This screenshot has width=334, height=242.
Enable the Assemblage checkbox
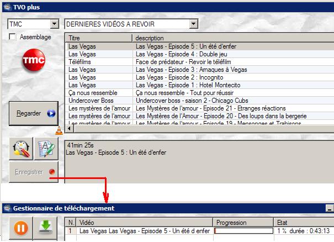[x=13, y=37]
